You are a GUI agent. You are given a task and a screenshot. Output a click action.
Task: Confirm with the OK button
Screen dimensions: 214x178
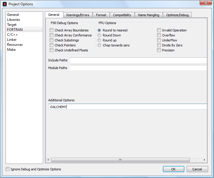pyautogui.click(x=173, y=169)
